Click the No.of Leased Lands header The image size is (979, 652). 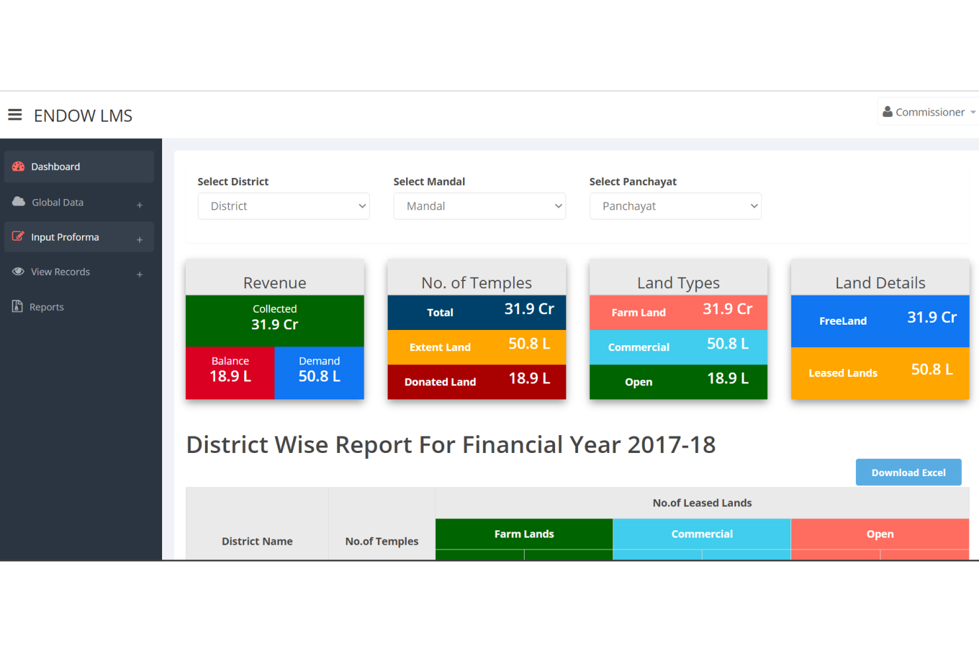pos(702,503)
